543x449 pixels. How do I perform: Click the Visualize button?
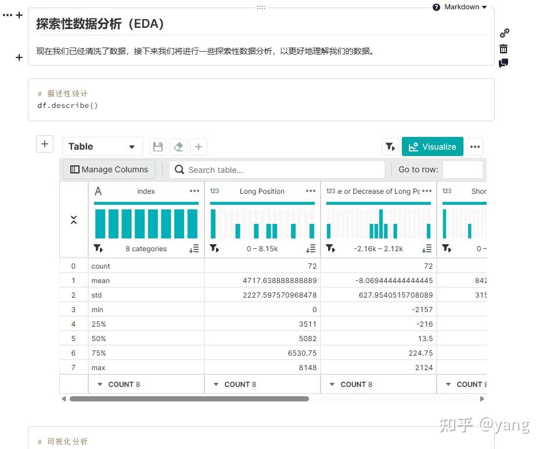(432, 147)
